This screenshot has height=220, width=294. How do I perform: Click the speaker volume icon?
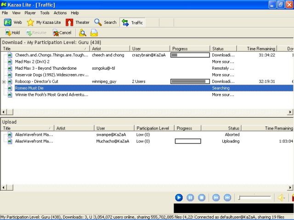coord(281,198)
